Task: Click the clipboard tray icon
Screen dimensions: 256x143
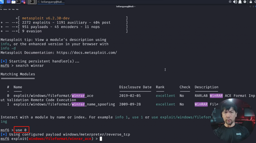Action: pos(230,2)
